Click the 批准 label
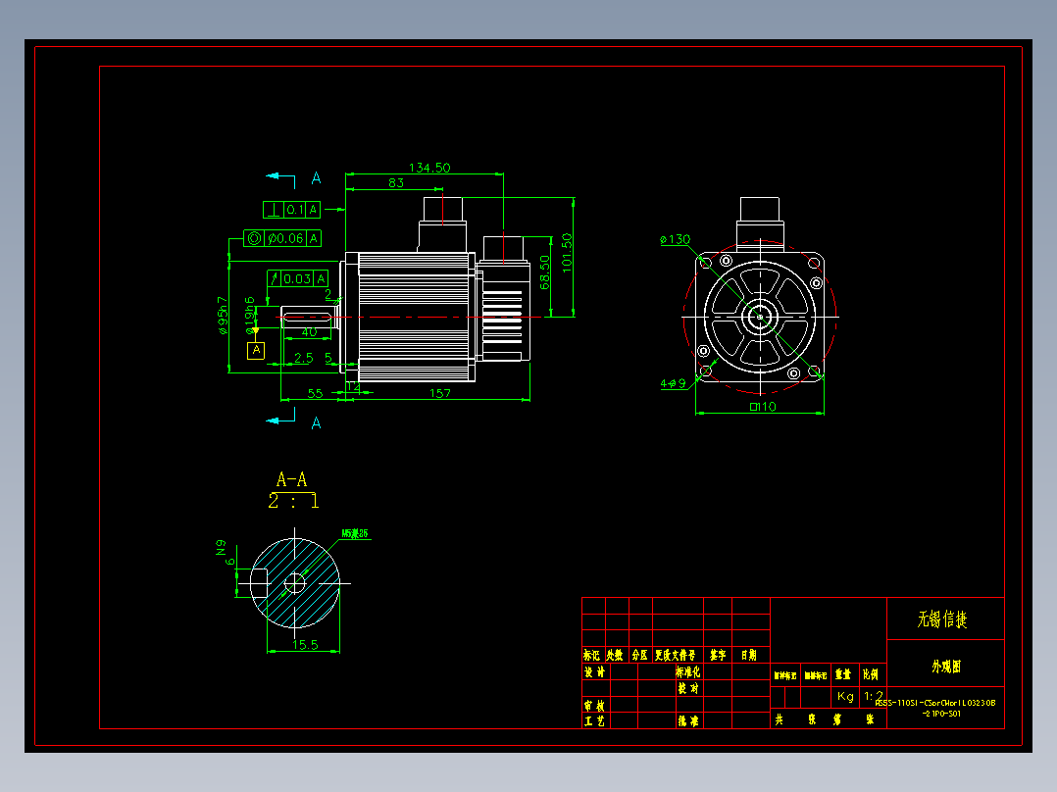The height and width of the screenshot is (792, 1057). pyautogui.click(x=688, y=721)
